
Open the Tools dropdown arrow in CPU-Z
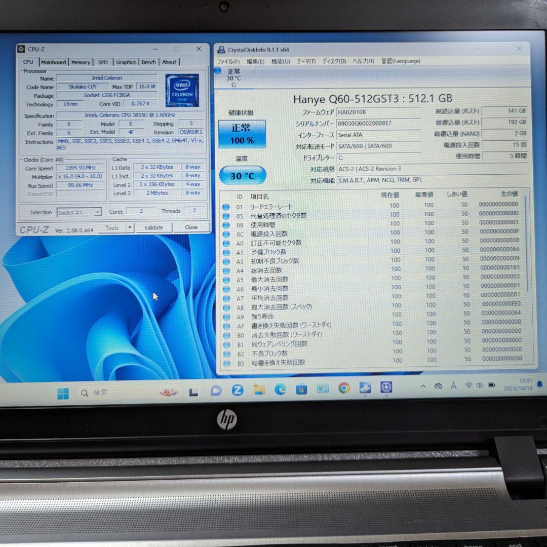[x=130, y=228]
